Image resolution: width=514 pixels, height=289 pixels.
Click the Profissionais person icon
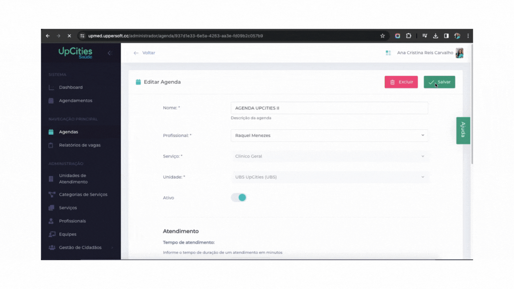coord(51,221)
